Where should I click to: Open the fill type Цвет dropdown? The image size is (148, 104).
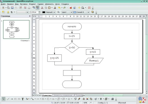click(x=71, y=12)
